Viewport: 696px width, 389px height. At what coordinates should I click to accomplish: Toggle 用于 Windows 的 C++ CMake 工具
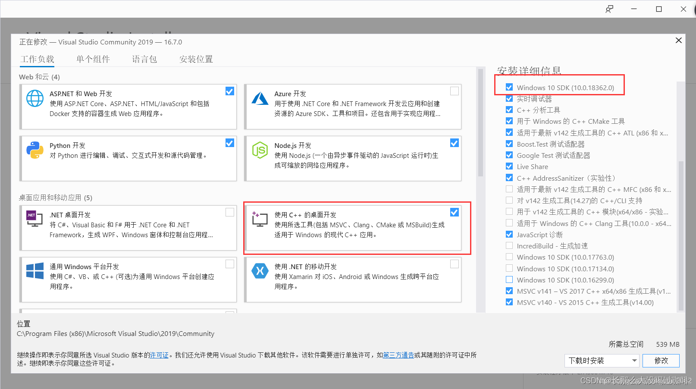[509, 121]
